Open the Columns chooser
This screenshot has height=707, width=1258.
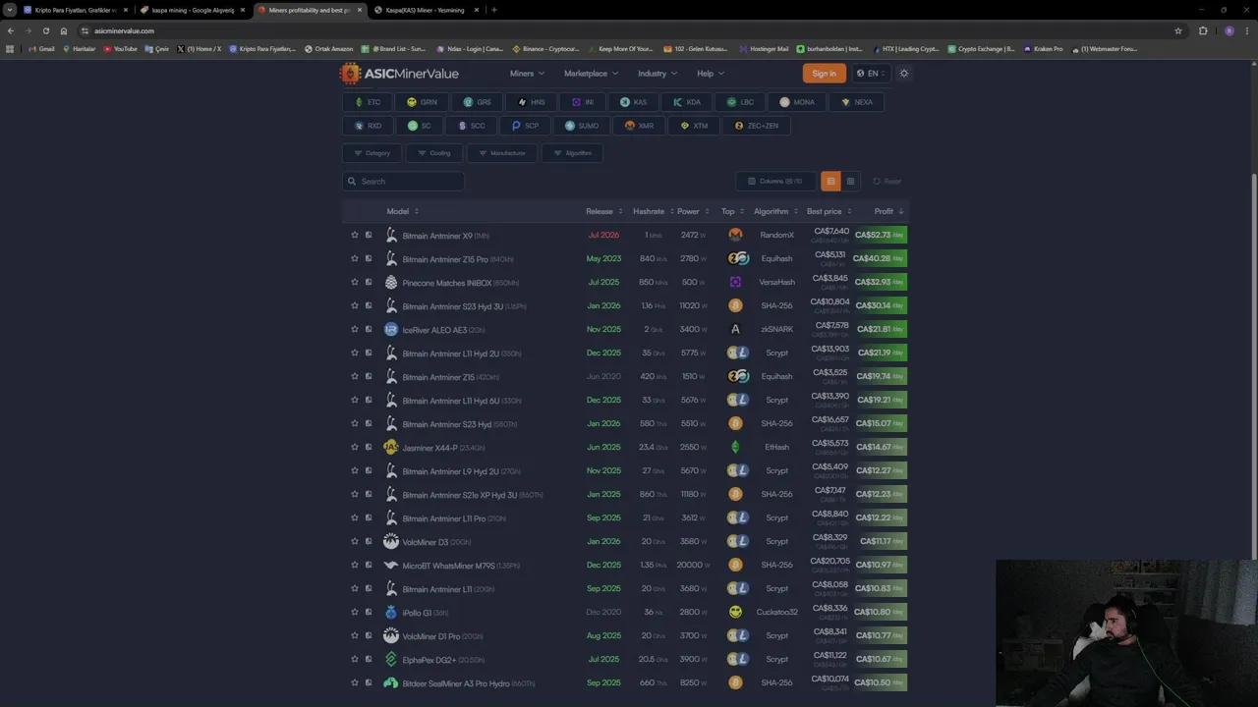(x=775, y=181)
